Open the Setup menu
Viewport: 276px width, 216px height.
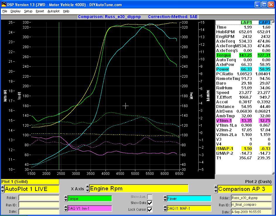pos(28,11)
